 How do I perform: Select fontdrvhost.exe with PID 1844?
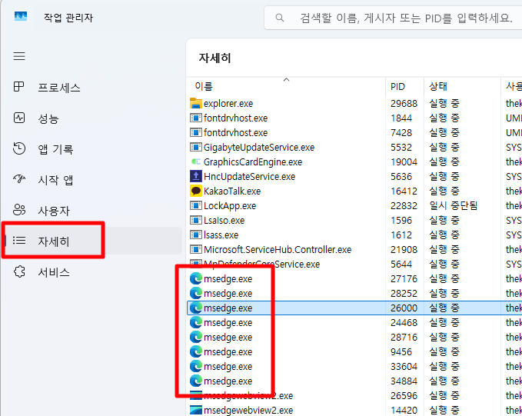354,118
